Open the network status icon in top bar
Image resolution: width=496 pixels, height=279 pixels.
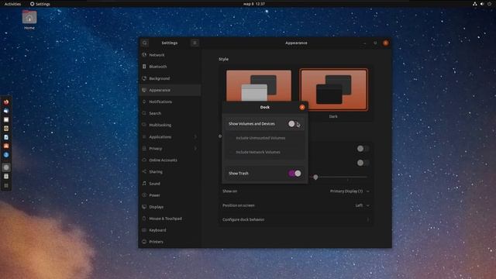tap(475, 4)
